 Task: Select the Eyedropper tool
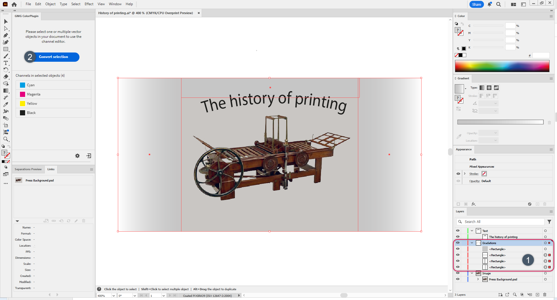[x=5, y=104]
